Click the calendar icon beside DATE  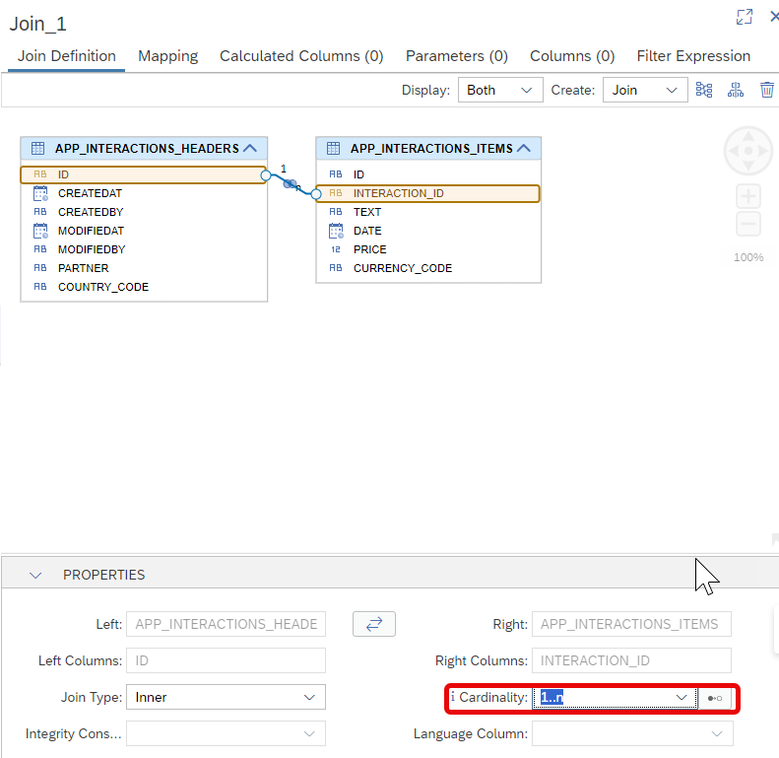coord(336,231)
